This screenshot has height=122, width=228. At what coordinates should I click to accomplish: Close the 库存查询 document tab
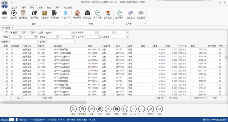(x=13, y=27)
